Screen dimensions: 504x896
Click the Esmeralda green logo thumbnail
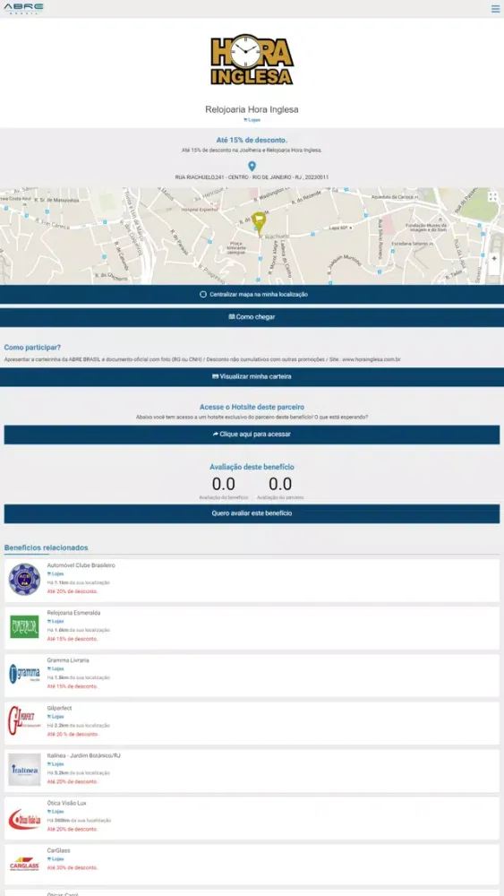(24, 627)
